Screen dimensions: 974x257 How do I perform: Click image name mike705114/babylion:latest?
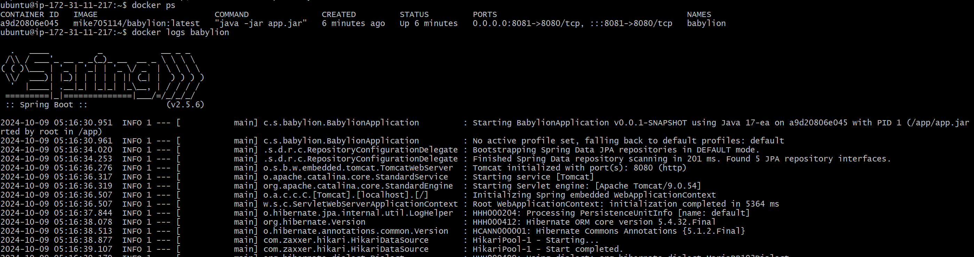point(136,23)
